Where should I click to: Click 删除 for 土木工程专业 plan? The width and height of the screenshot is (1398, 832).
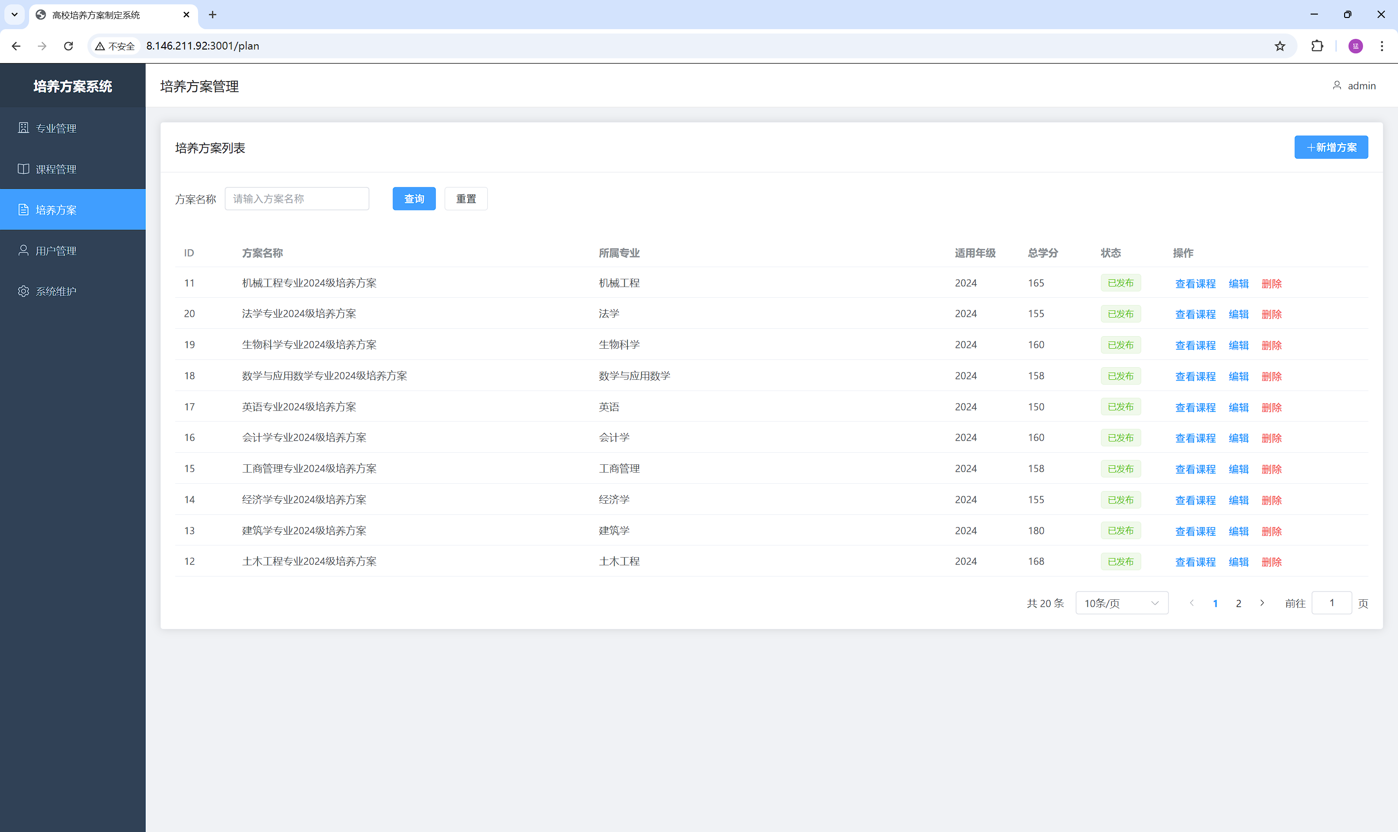[x=1271, y=562]
